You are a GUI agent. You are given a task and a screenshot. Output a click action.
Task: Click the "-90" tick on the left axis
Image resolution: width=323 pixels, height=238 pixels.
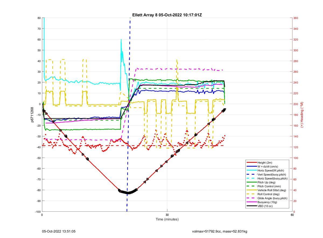[x=38, y=201]
